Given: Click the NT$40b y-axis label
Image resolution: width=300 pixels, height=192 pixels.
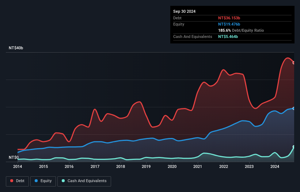Looking at the screenshot, I should pyautogui.click(x=16, y=48).
